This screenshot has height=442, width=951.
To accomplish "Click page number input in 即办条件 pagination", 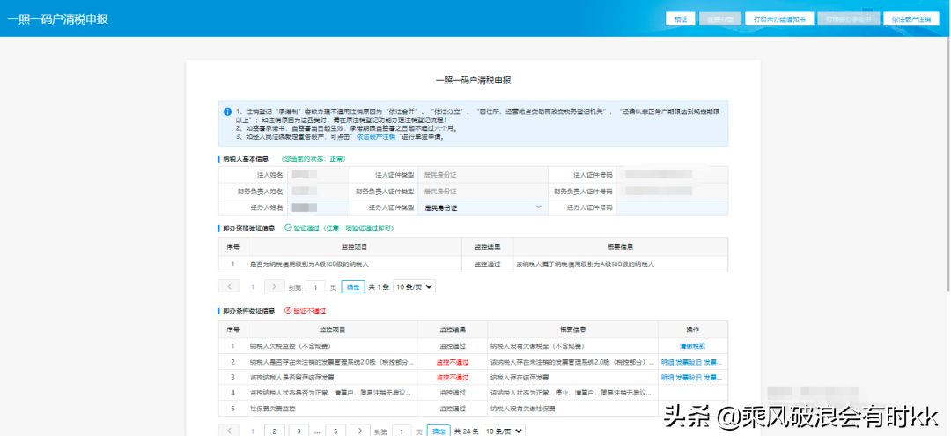I will (402, 431).
